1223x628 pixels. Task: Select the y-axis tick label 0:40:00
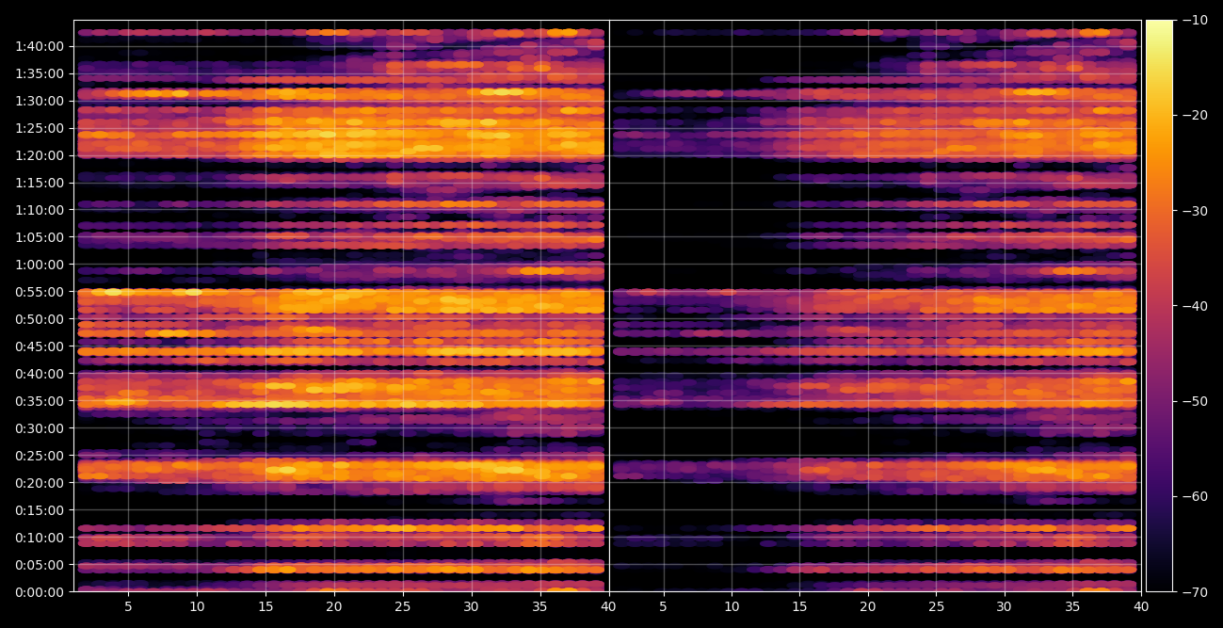tap(40, 374)
